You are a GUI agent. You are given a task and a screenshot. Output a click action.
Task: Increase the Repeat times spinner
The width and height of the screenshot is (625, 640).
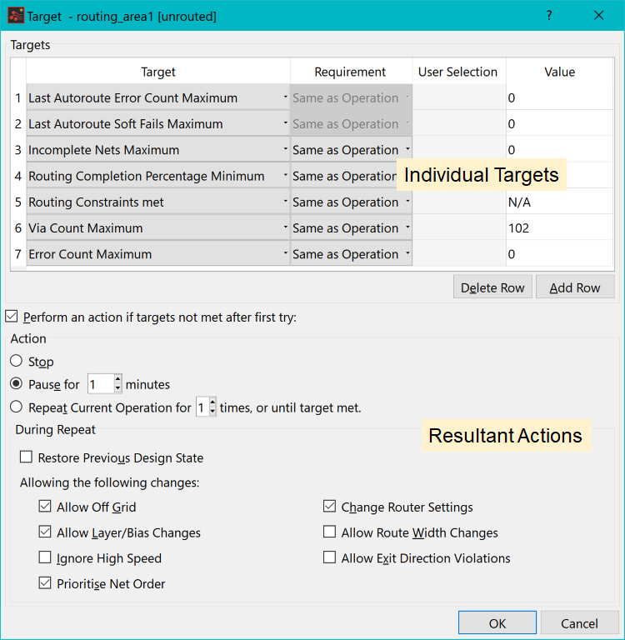tap(212, 402)
